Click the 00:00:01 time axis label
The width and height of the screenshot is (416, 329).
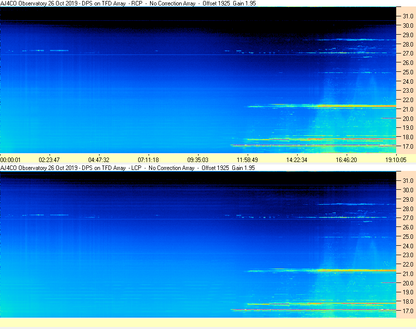tap(10, 160)
